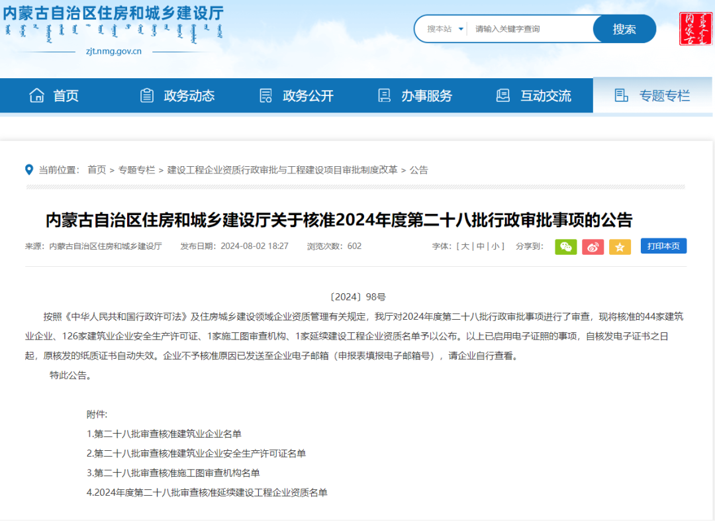Click the house icon beside 首页
This screenshot has height=521, width=715.
(37, 95)
